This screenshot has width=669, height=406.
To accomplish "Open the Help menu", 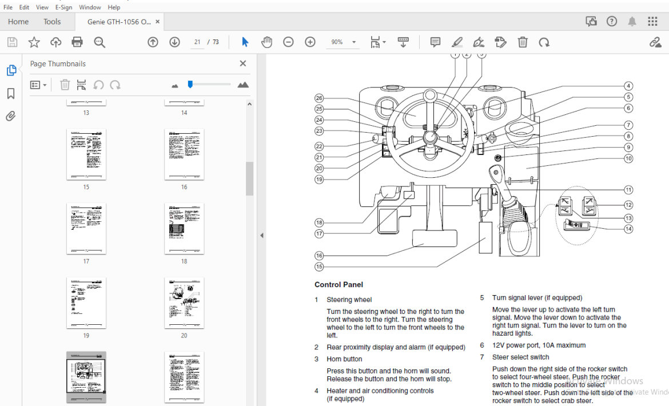I will point(113,7).
